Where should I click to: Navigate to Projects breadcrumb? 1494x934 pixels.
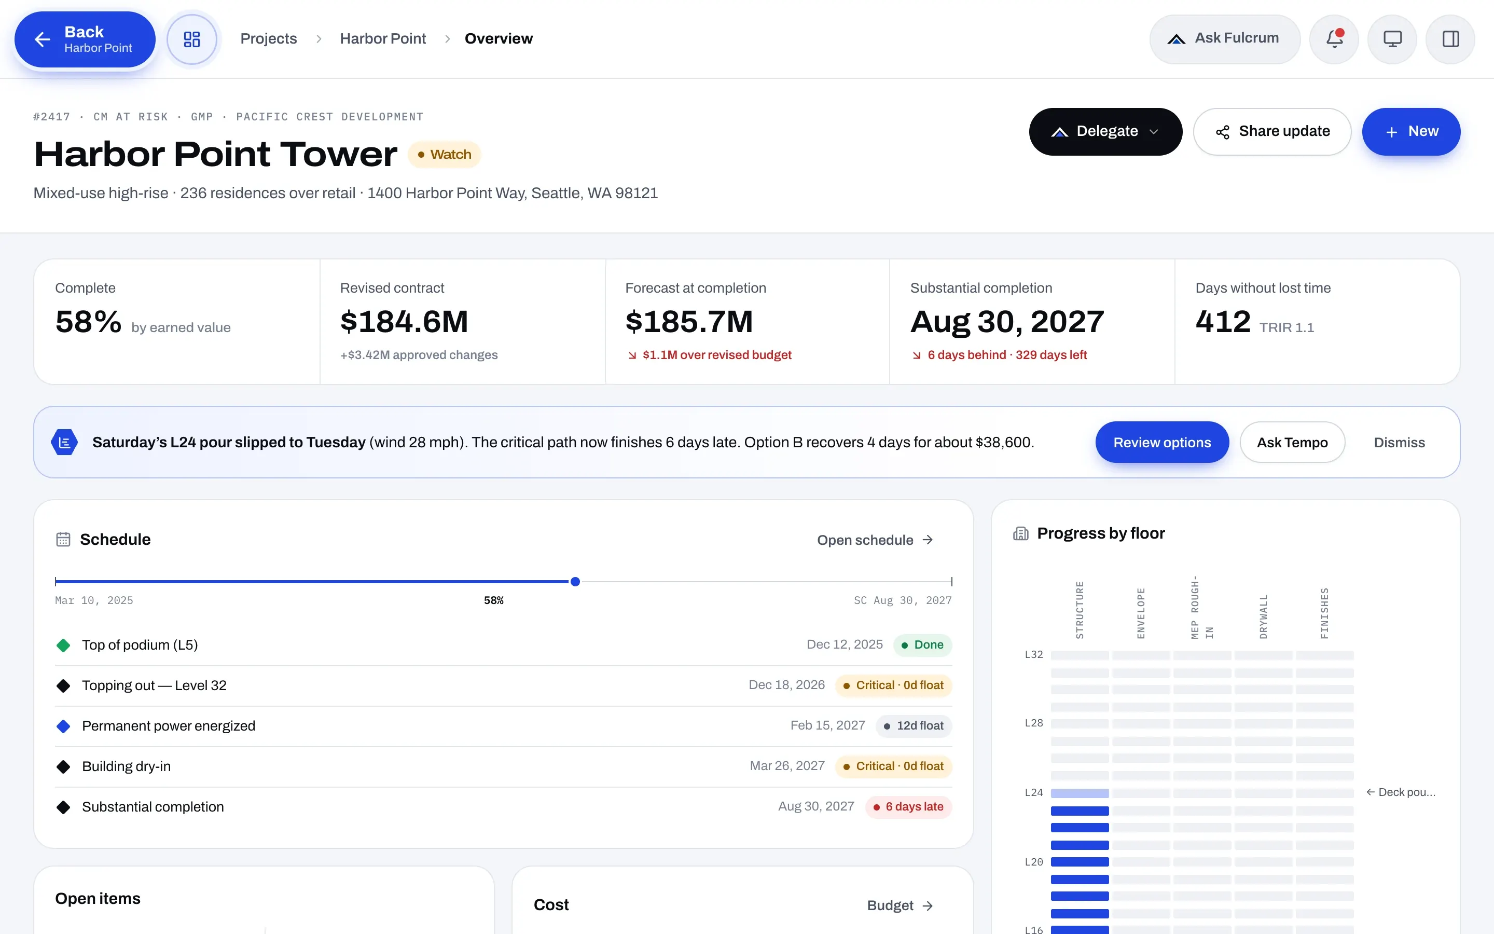pos(269,39)
